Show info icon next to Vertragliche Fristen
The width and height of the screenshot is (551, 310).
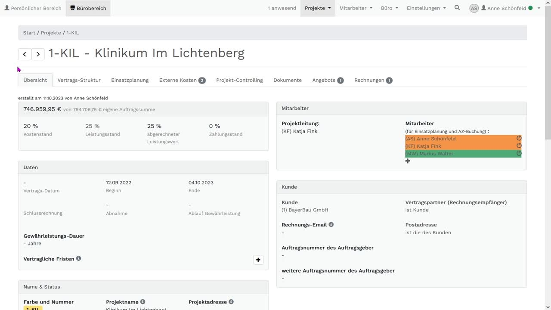[79, 258]
